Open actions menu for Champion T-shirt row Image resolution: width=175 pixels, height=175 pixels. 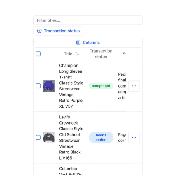(134, 86)
